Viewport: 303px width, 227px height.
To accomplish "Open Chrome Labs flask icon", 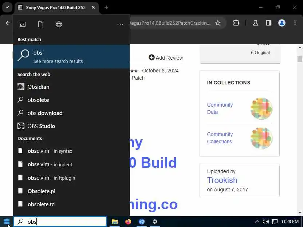I will point(256,23).
